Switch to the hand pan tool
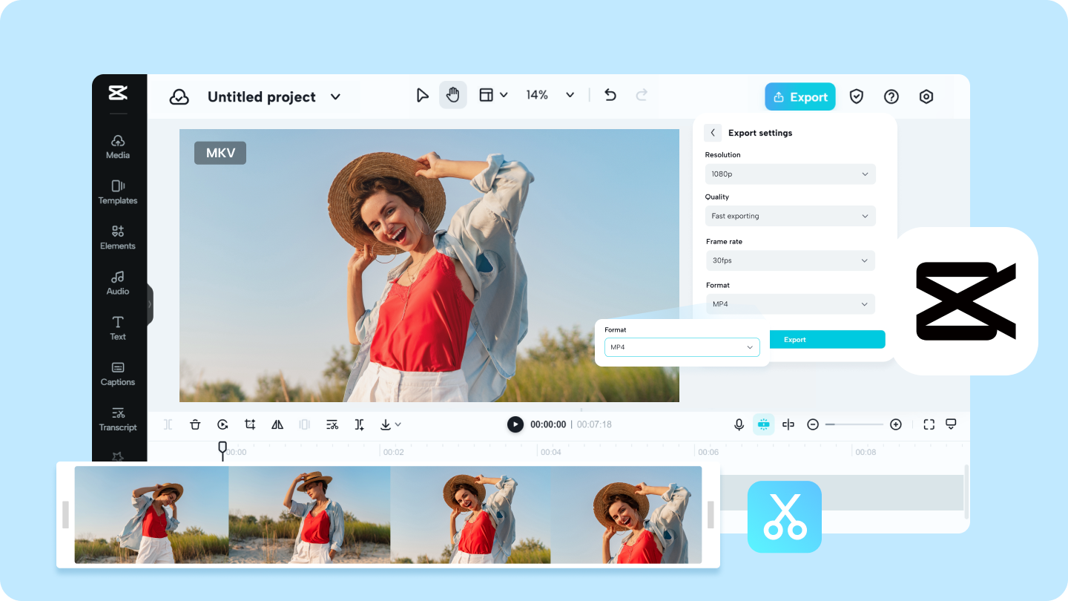This screenshot has height=601, width=1068. 453,96
